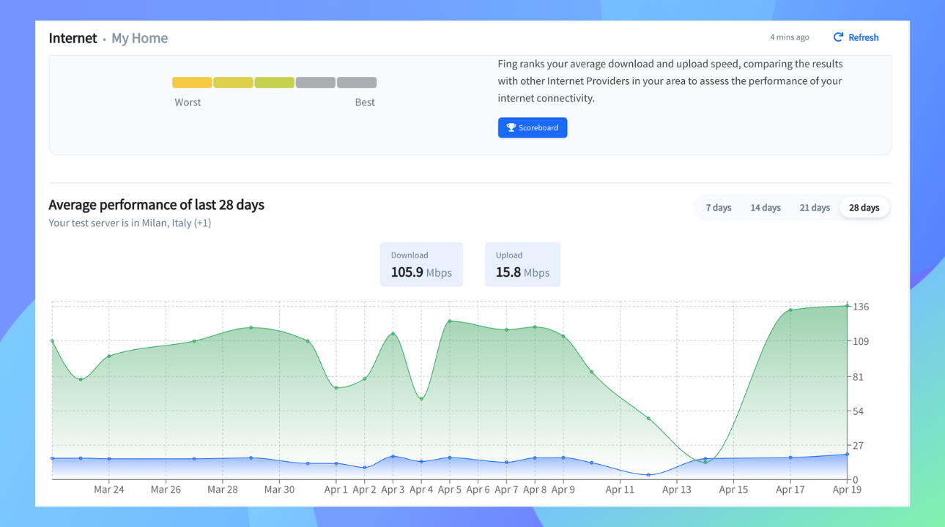945x527 pixels.
Task: Click the Refresh circular arrow icon
Action: (x=838, y=37)
